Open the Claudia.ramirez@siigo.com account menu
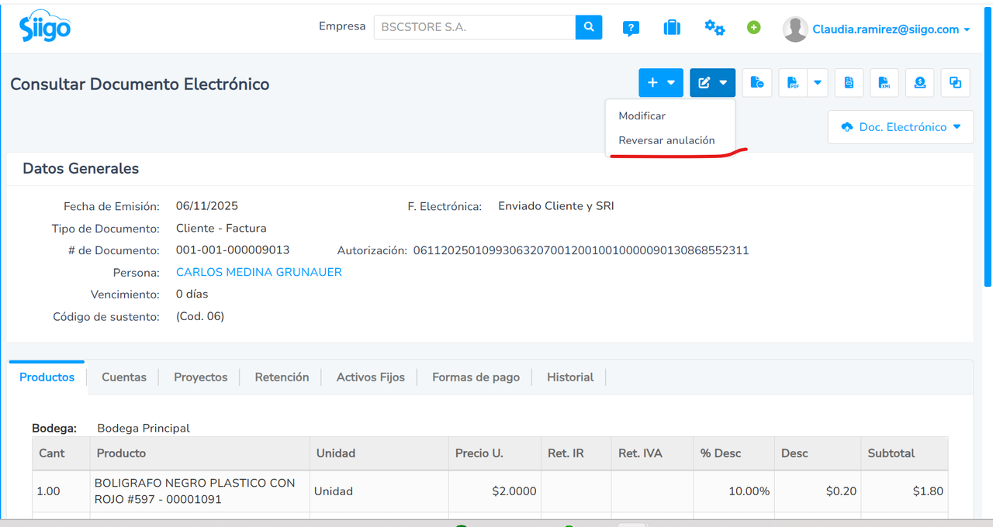993x527 pixels. click(891, 29)
